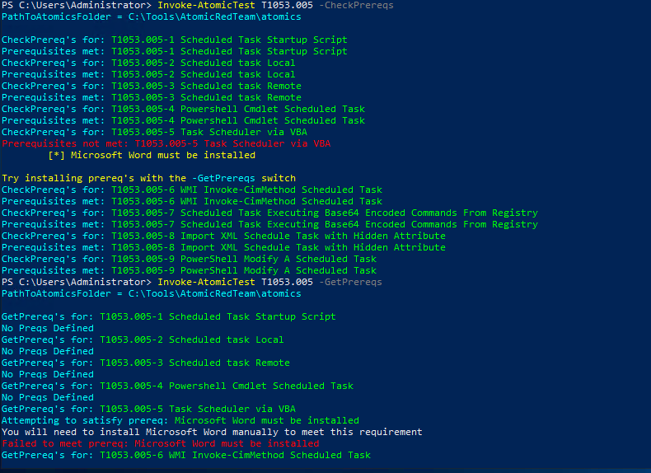
Task: Click 'Prerequisites met: T1053.005-7' Base64 Encoded Commands line
Action: [269, 225]
